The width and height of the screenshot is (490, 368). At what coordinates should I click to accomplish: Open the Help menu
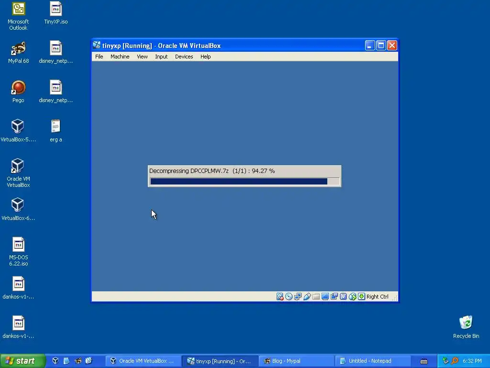coord(206,57)
